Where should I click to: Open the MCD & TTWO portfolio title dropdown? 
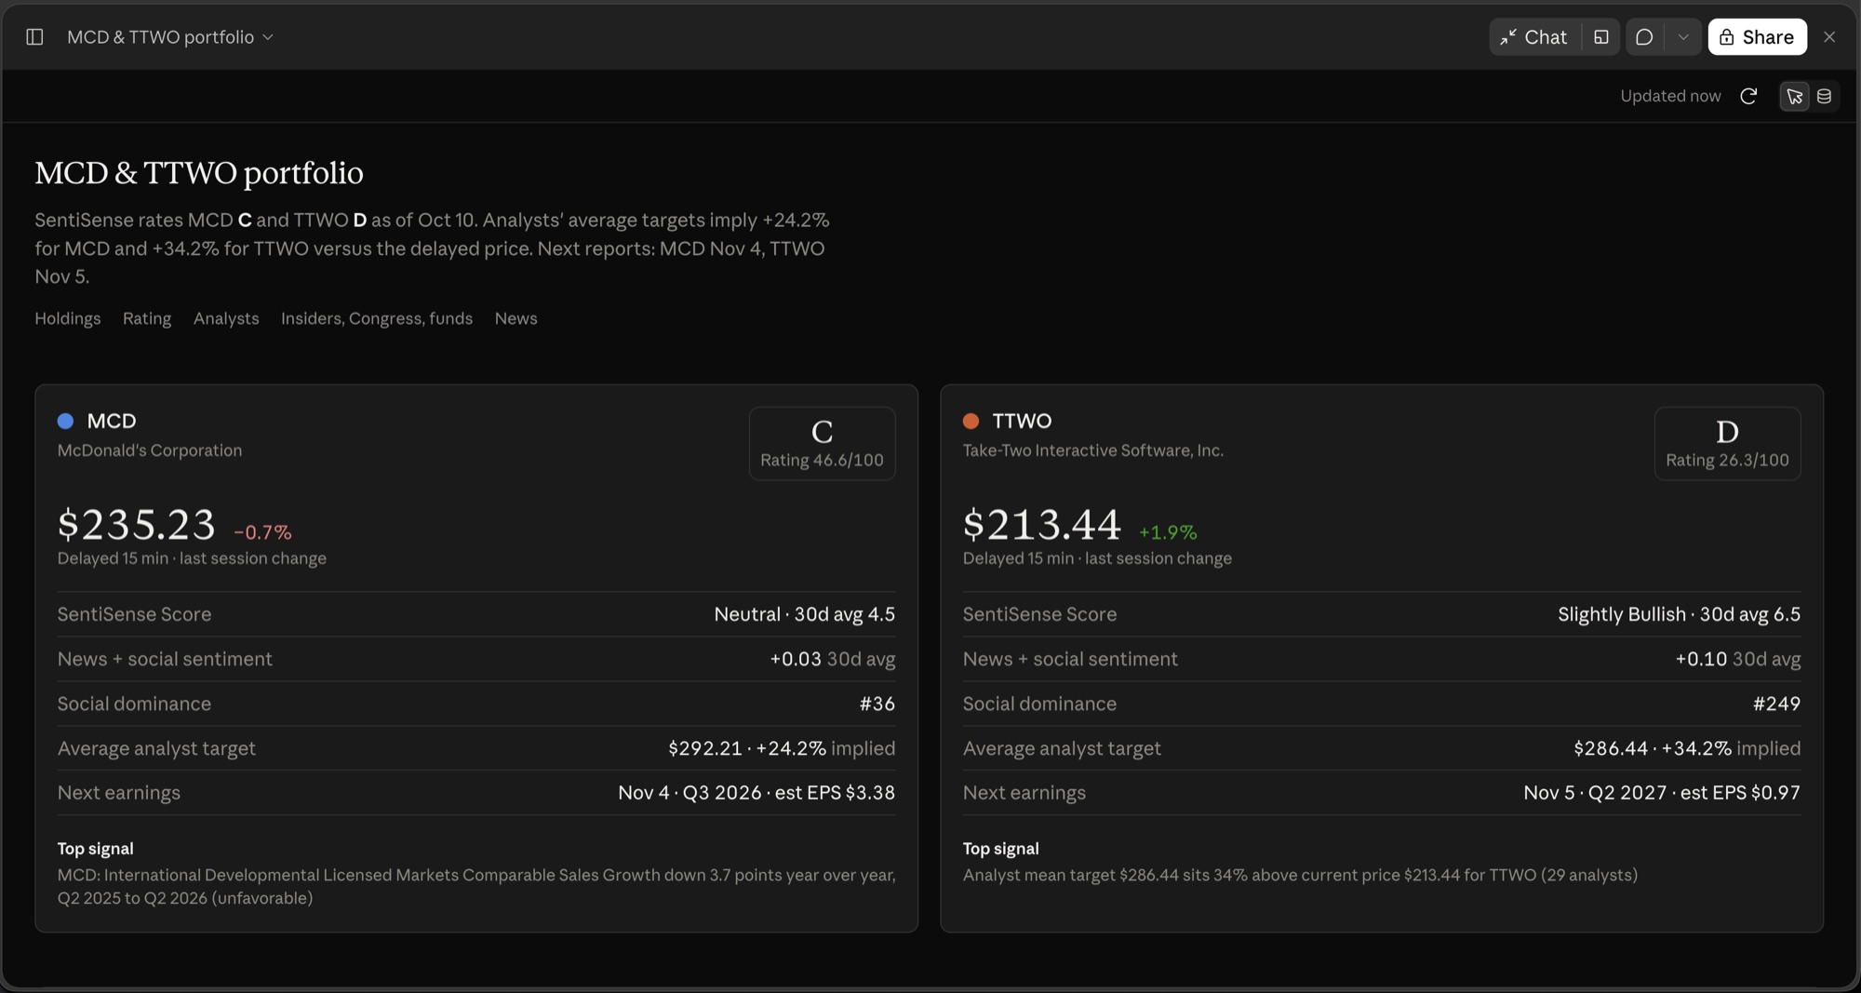click(170, 37)
